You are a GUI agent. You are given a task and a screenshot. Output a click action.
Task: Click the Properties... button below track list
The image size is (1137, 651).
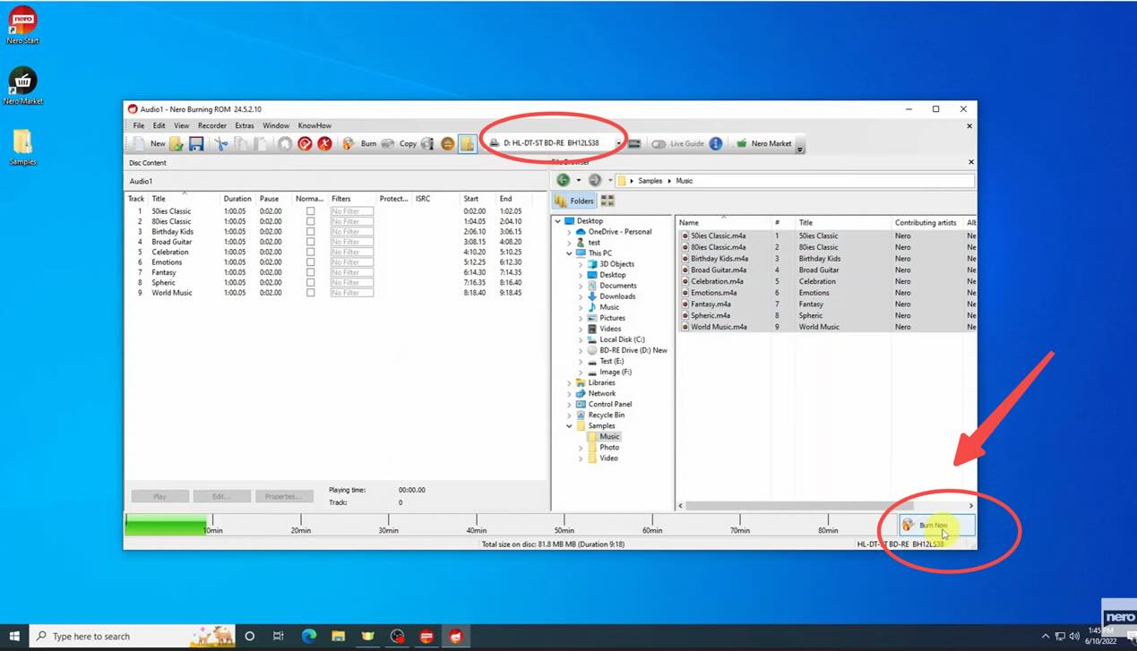(x=284, y=496)
